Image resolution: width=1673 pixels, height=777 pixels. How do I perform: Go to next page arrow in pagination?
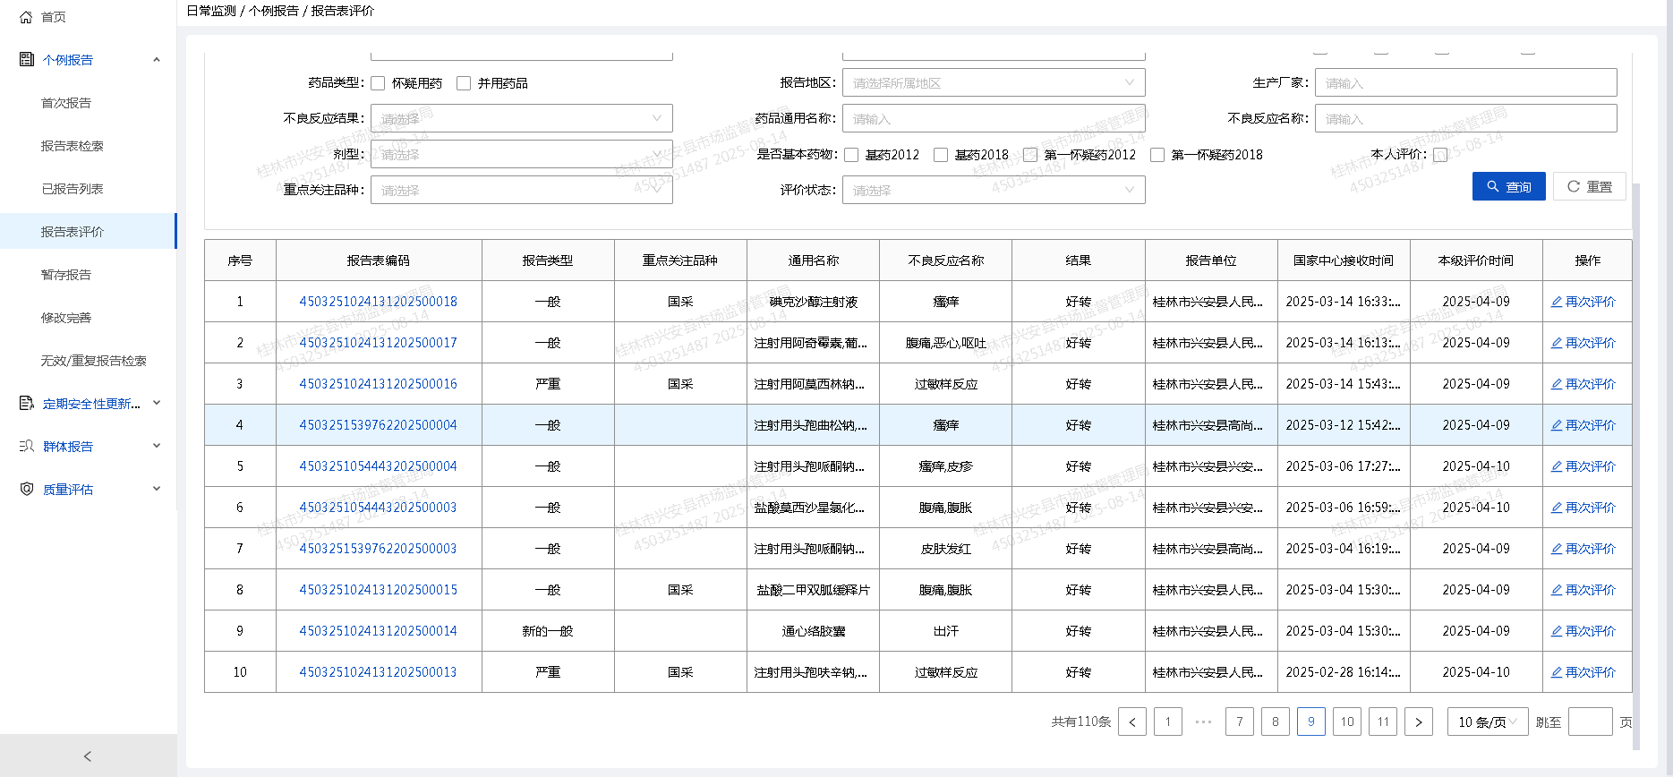[1418, 722]
